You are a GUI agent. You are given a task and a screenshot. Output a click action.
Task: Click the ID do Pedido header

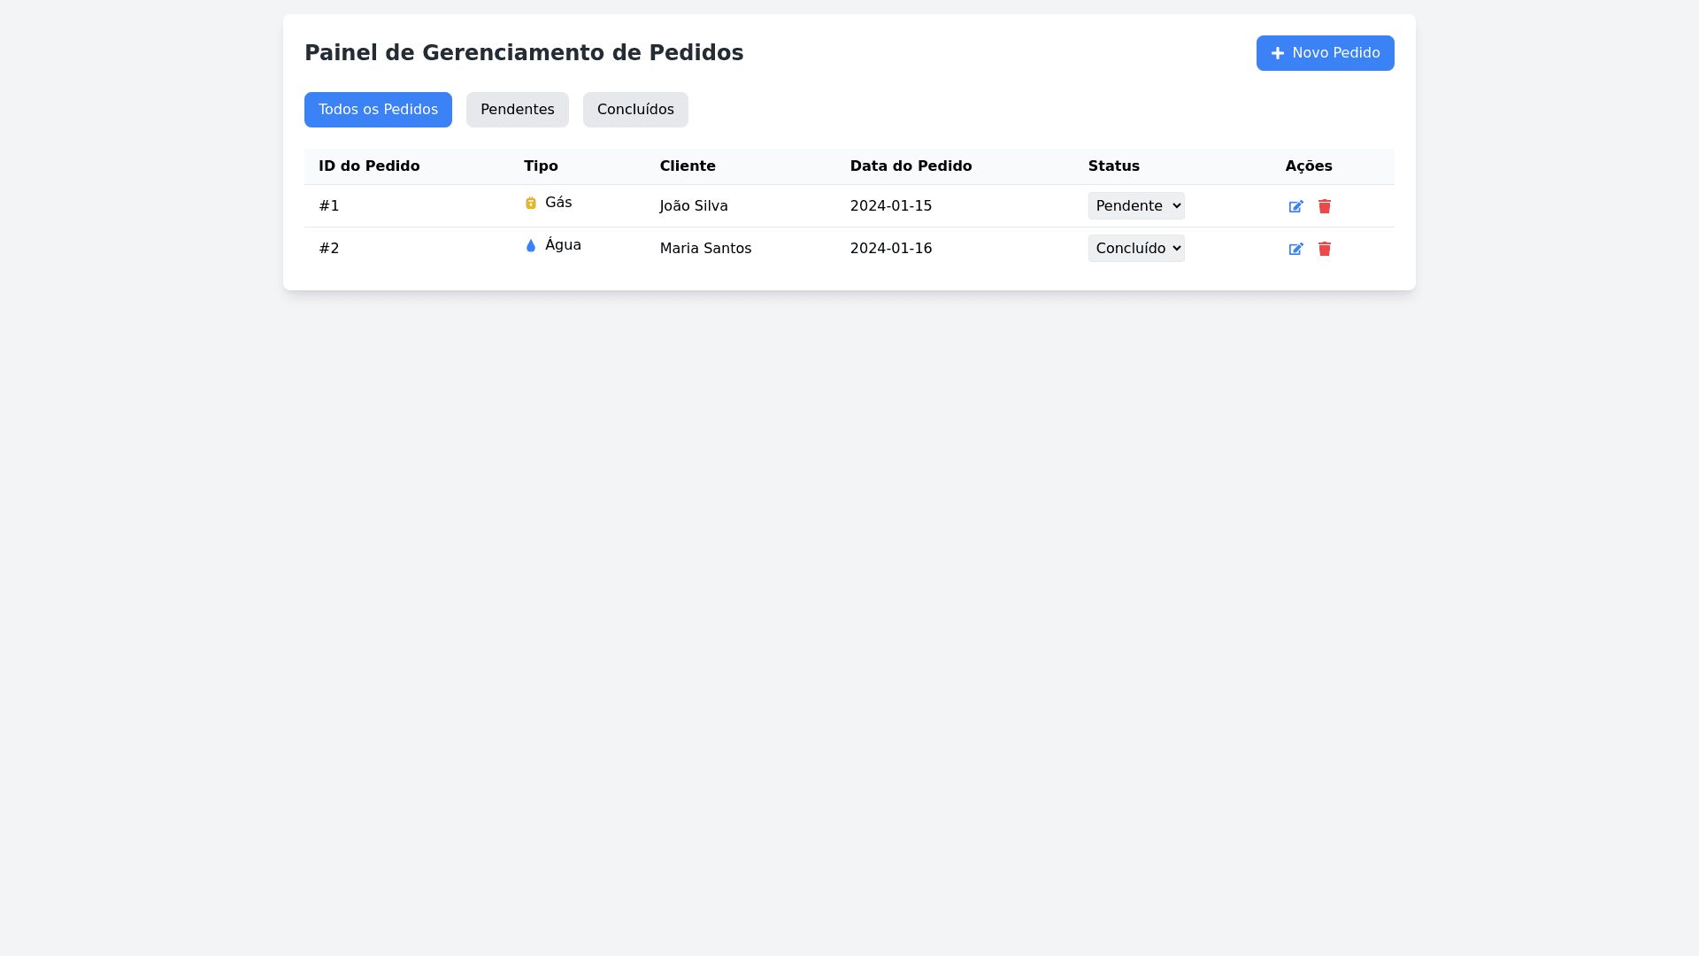point(369,166)
